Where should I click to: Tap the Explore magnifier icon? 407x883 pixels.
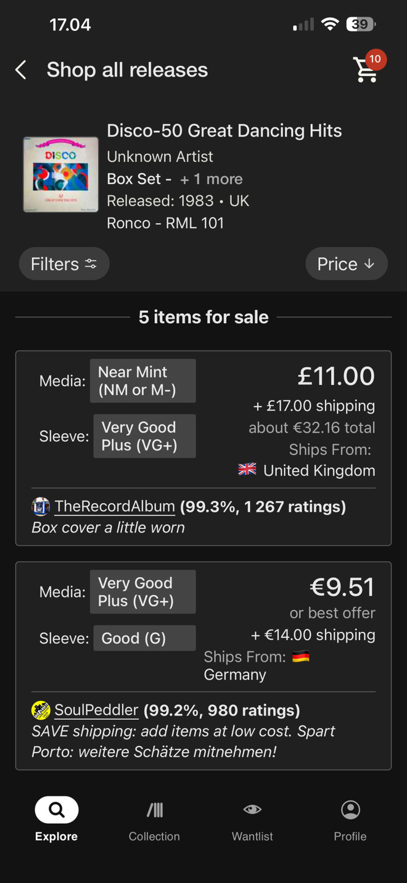[x=57, y=809]
